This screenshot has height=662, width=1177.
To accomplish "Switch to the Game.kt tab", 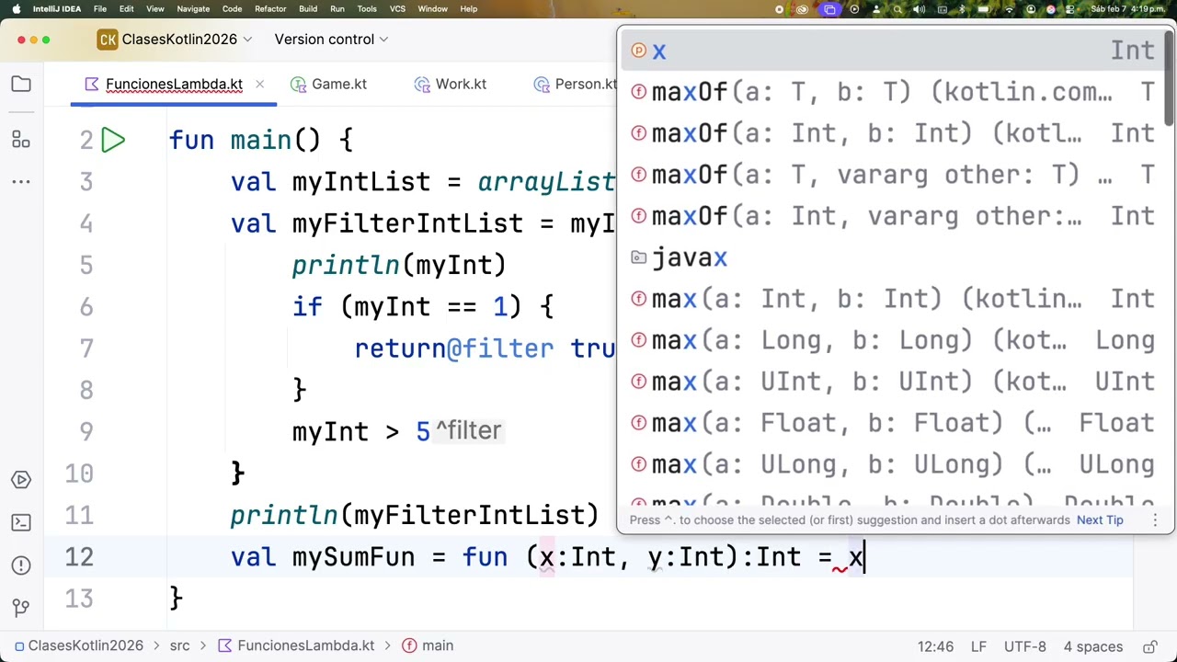I will pos(329,85).
